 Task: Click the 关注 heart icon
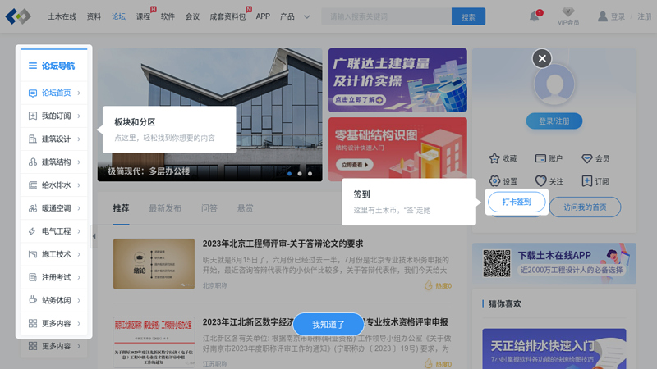(540, 180)
